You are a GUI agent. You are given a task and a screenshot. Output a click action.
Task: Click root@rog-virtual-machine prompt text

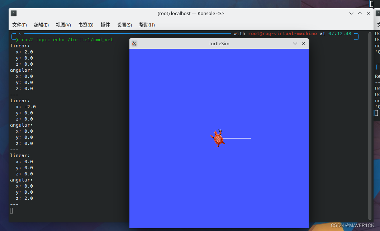(282, 34)
